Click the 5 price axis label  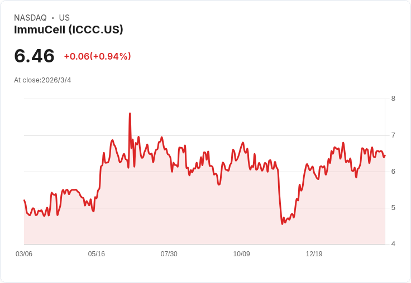393,208
